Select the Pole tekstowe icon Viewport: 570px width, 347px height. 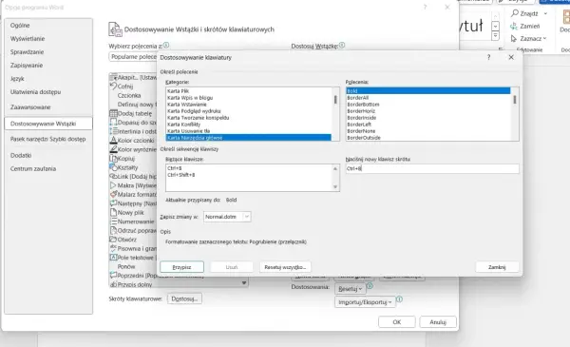(113, 257)
